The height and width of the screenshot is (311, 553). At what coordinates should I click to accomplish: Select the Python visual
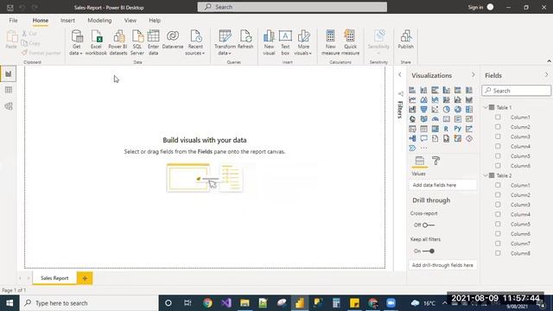tap(457, 129)
